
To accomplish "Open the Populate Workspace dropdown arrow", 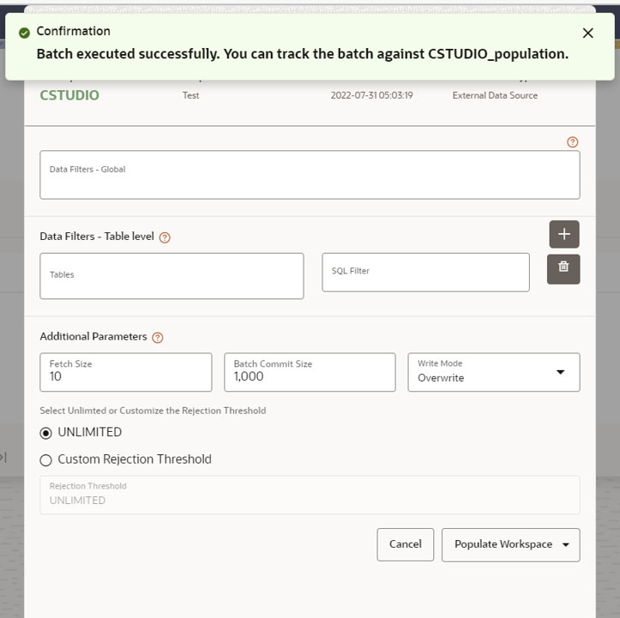I will coord(566,544).
